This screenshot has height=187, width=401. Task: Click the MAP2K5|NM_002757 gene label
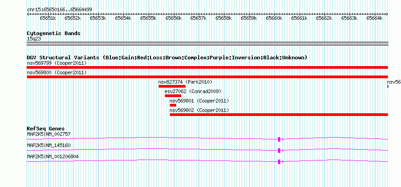(x=49, y=134)
